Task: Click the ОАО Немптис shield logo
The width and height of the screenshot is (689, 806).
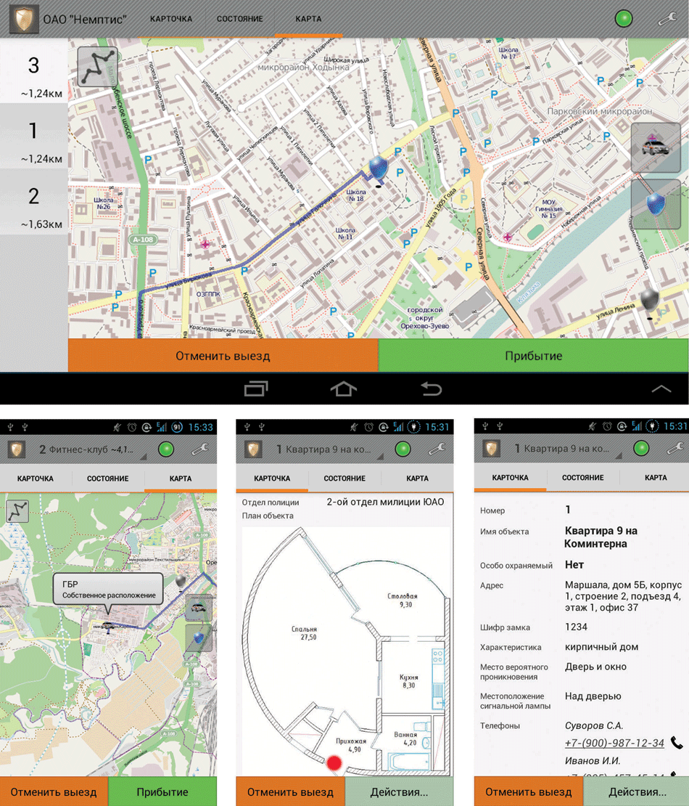Action: (x=23, y=19)
